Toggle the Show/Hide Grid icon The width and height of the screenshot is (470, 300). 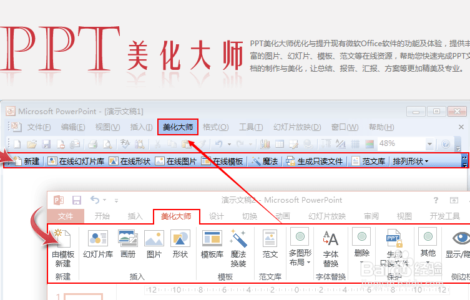click(x=355, y=144)
